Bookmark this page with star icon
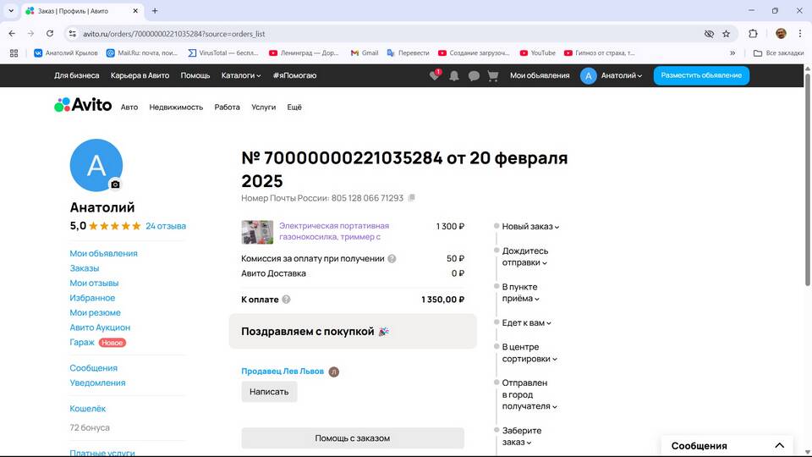Viewport: 812px width, 457px height. 726,34
